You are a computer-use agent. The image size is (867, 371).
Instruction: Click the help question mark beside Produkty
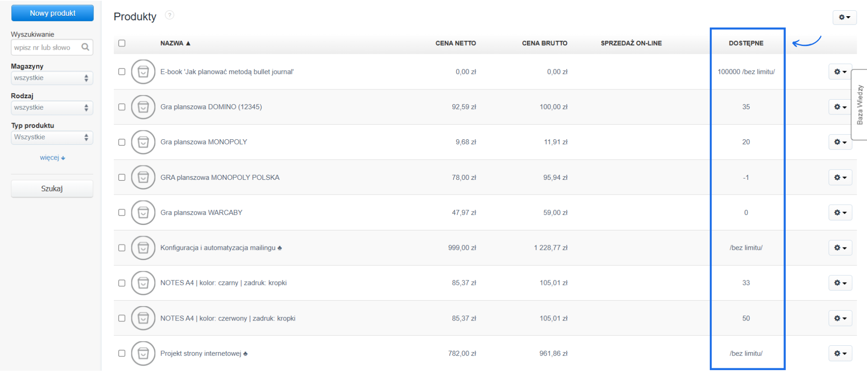(x=169, y=15)
